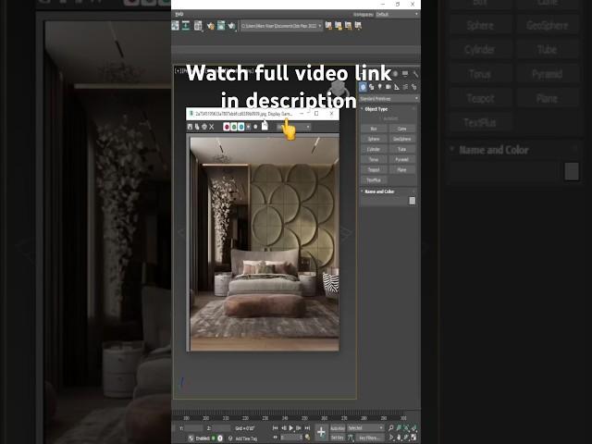The image size is (592, 444).
Task: Select the Cameras category in the Create panel
Action: 388,87
